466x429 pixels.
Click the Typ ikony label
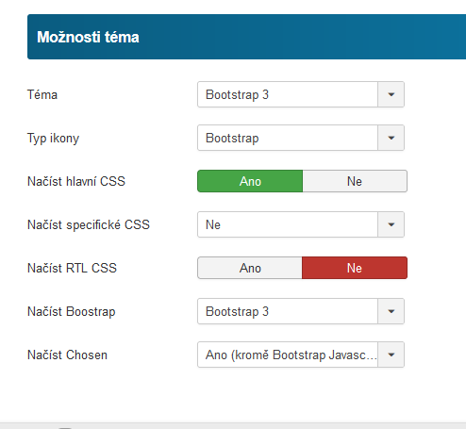pos(53,139)
